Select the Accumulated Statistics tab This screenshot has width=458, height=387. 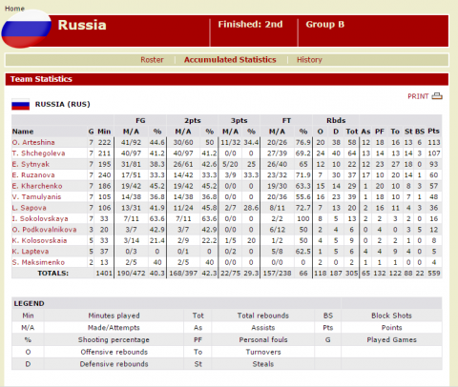point(230,60)
